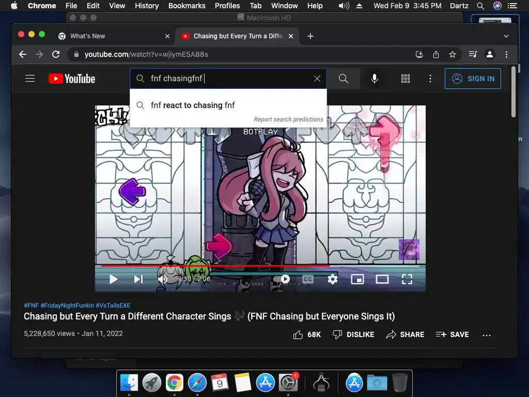Save the video to a playlist
Image resolution: width=529 pixels, height=397 pixels.
tap(453, 334)
